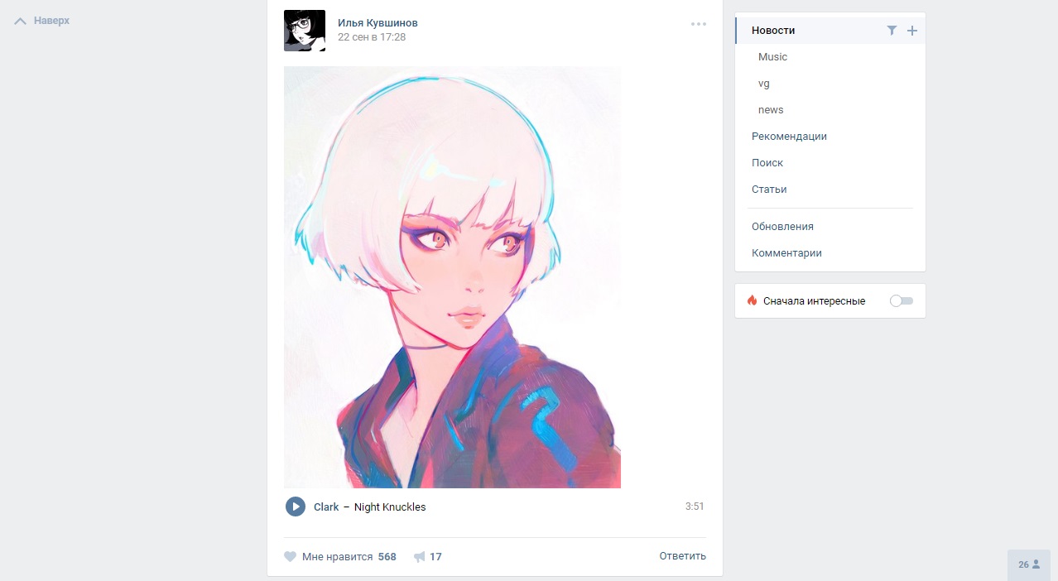Screen dimensions: 1058x581
Task: Click the news filter funnel icon
Action: point(892,31)
